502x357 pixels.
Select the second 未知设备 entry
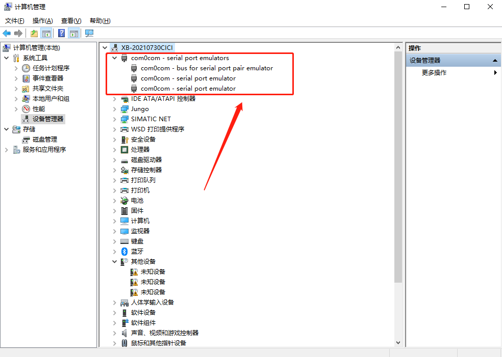(x=153, y=282)
